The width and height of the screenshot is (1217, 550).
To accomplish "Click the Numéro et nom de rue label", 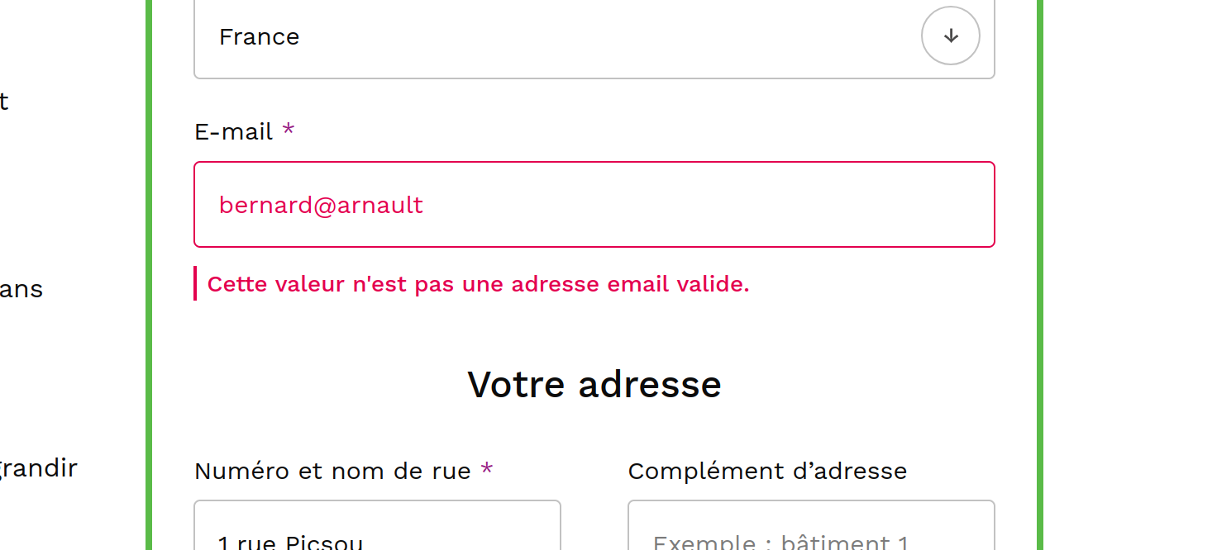I will 332,471.
